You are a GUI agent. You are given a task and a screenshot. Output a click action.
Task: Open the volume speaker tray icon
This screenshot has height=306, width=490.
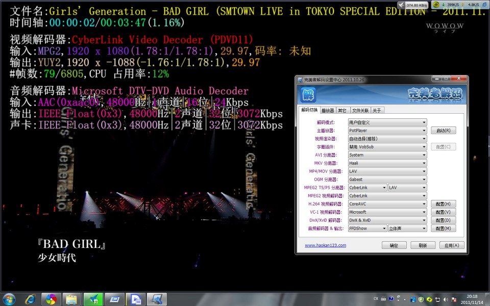pyautogui.click(x=446, y=299)
